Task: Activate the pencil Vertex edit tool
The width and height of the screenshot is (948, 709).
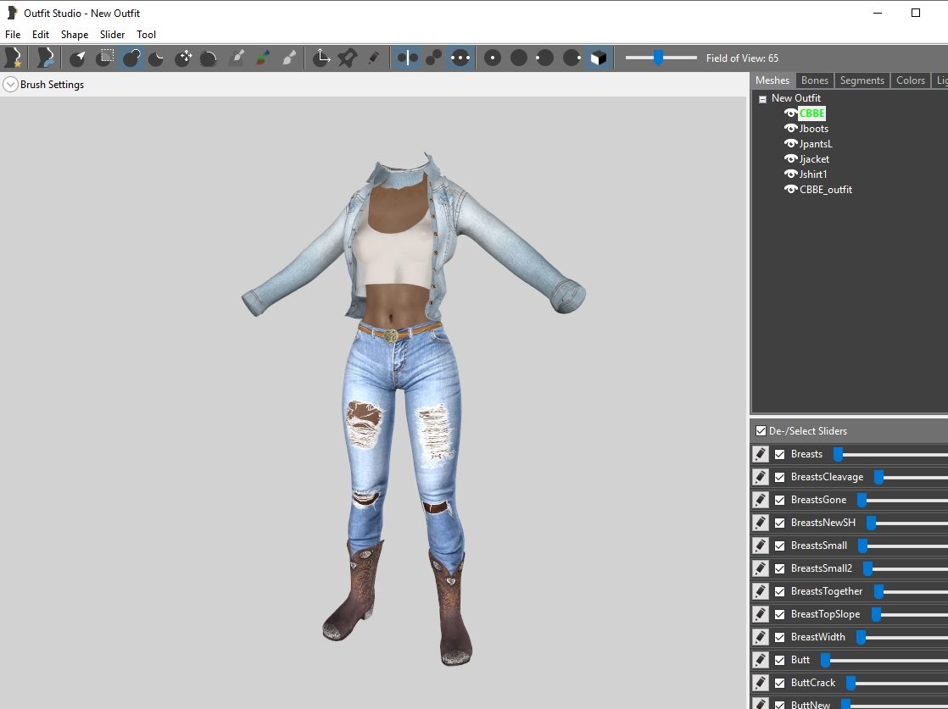Action: pyautogui.click(x=374, y=58)
